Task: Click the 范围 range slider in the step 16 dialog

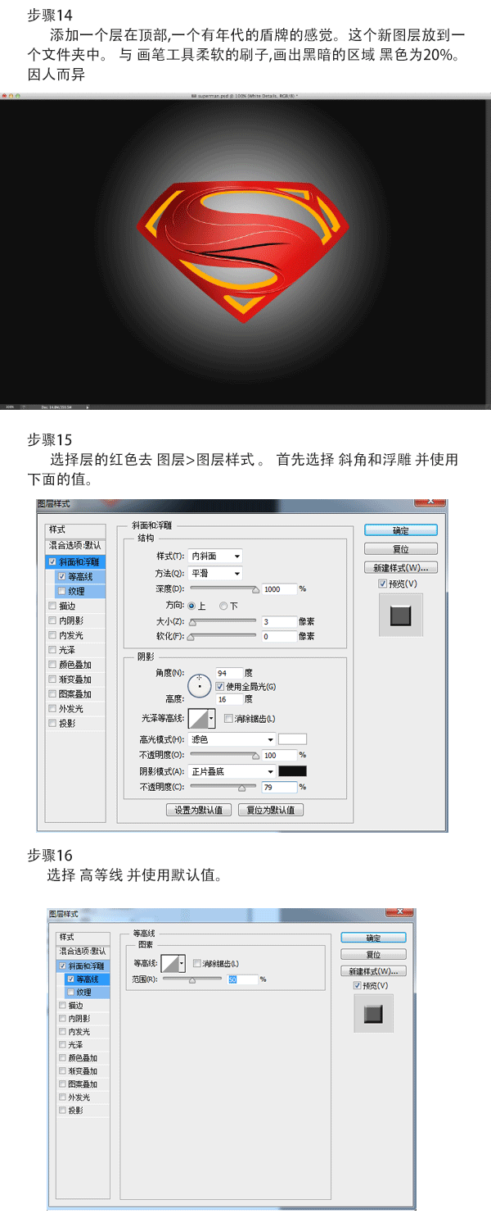Action: pyautogui.click(x=192, y=979)
